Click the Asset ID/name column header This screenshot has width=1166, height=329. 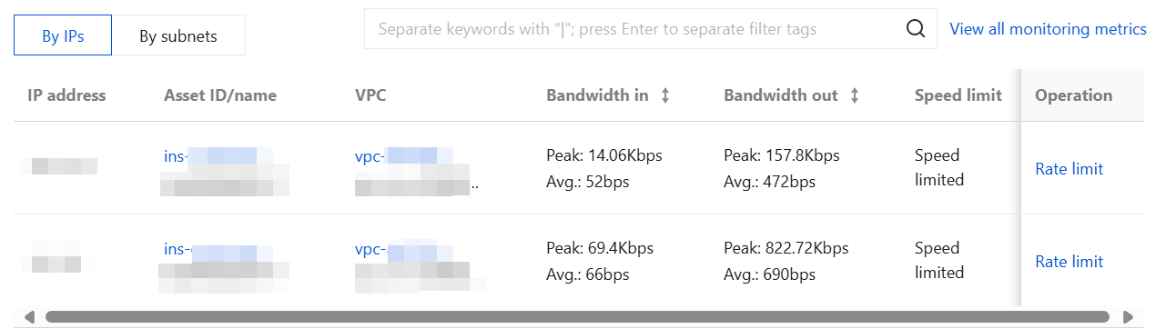(220, 95)
